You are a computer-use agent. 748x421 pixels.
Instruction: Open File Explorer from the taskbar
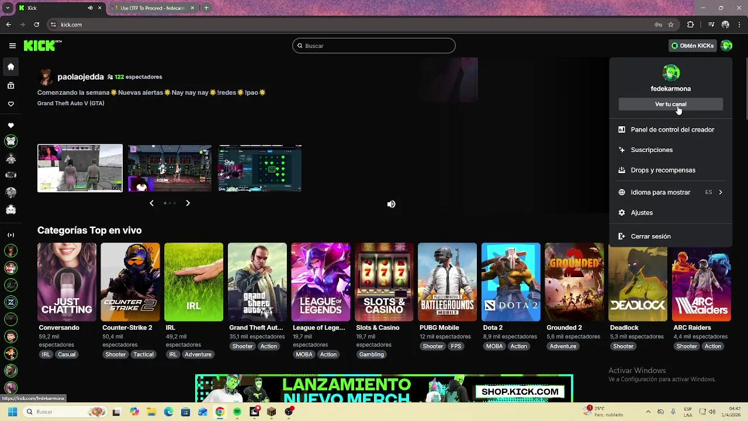(151, 412)
